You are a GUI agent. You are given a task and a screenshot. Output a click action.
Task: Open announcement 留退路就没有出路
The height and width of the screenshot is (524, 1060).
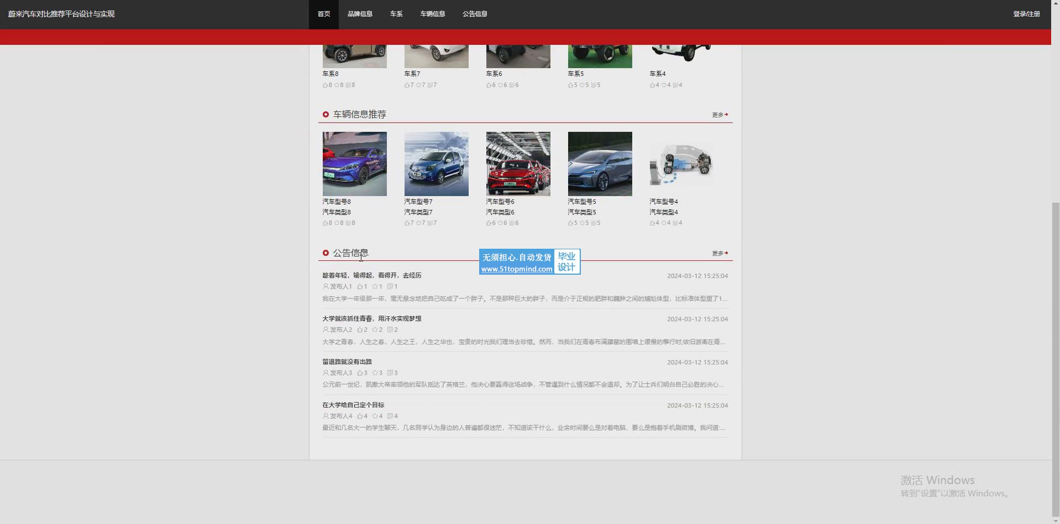point(347,361)
